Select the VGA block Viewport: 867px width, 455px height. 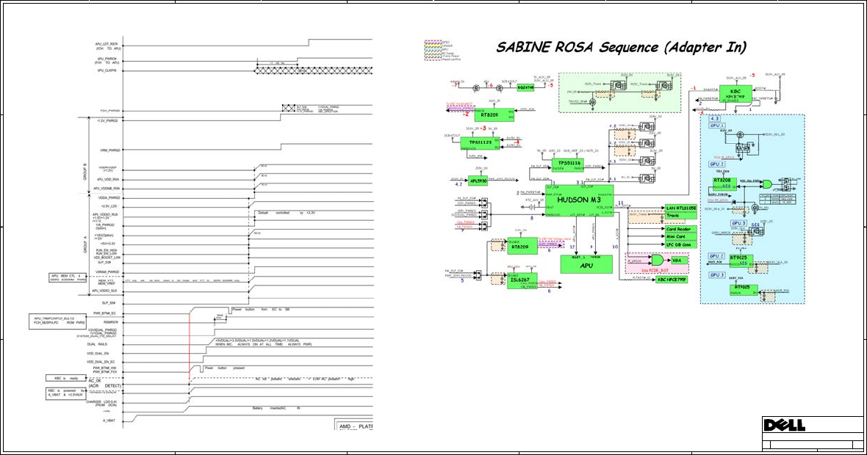click(678, 260)
